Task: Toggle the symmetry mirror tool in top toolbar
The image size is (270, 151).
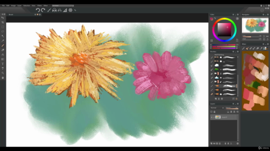Action: pos(54,10)
